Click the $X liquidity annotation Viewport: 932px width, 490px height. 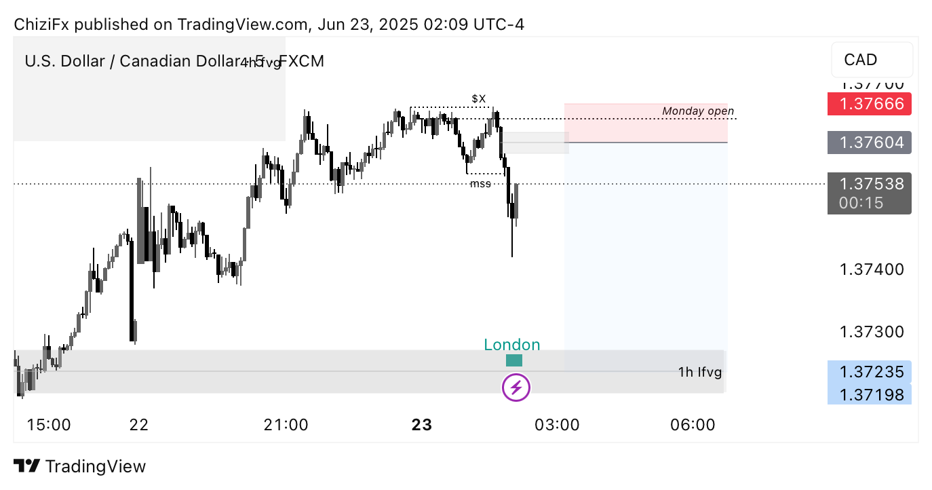coord(479,99)
